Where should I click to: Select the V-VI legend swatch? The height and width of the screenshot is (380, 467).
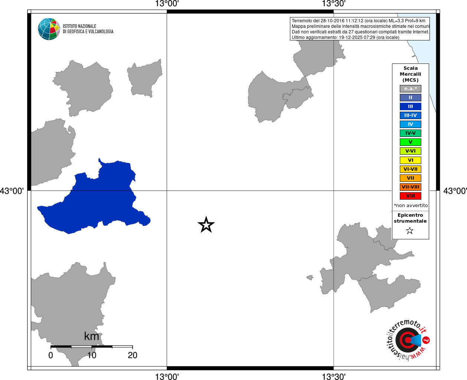(x=410, y=151)
